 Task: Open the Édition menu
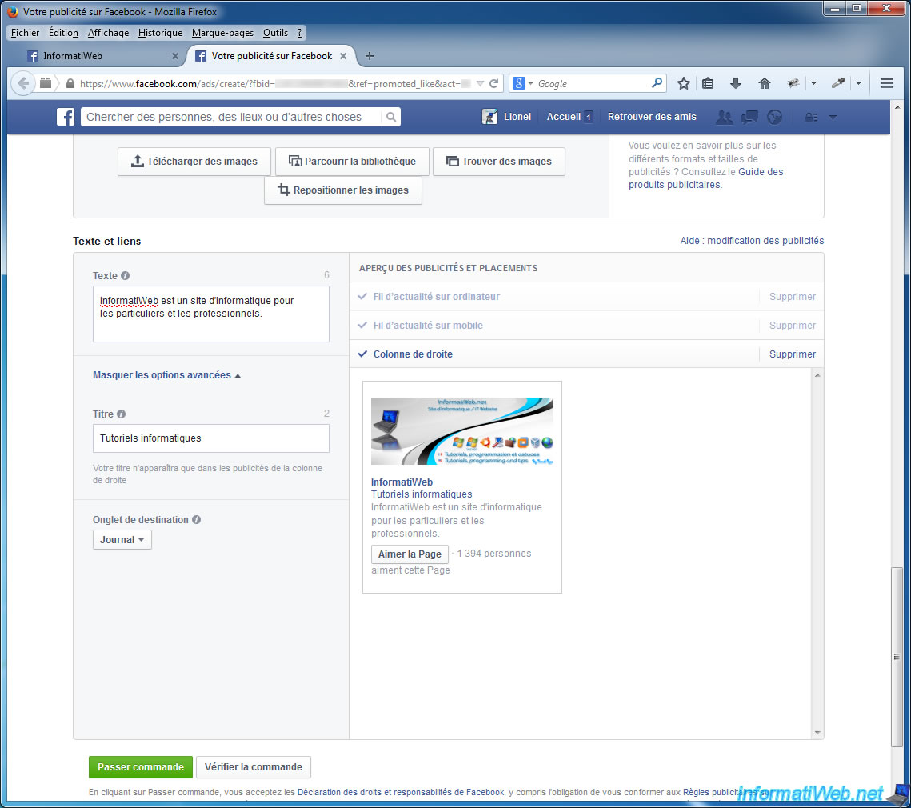coord(63,33)
